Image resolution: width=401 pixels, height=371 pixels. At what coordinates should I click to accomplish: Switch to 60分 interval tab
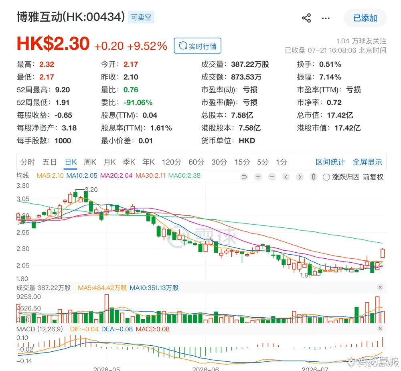(196, 162)
